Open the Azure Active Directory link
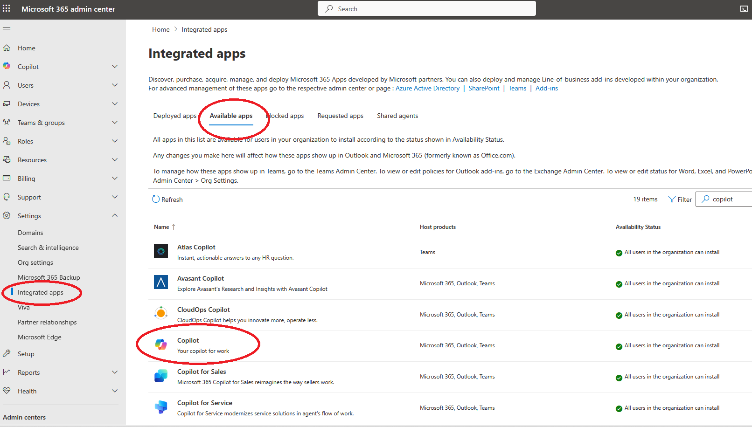 427,88
